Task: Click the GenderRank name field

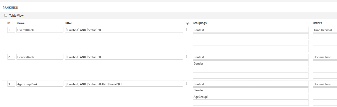Action: click(x=40, y=57)
